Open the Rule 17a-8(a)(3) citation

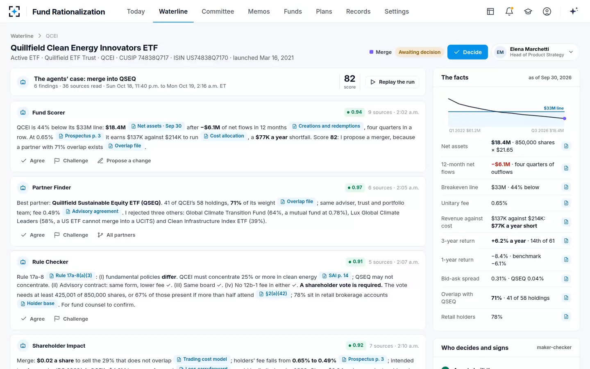70,276
